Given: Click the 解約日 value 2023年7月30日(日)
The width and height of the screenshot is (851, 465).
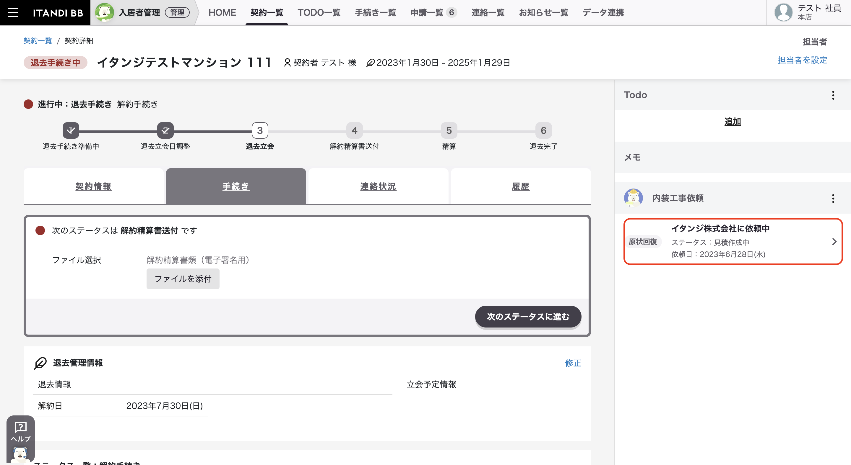Looking at the screenshot, I should tap(165, 406).
